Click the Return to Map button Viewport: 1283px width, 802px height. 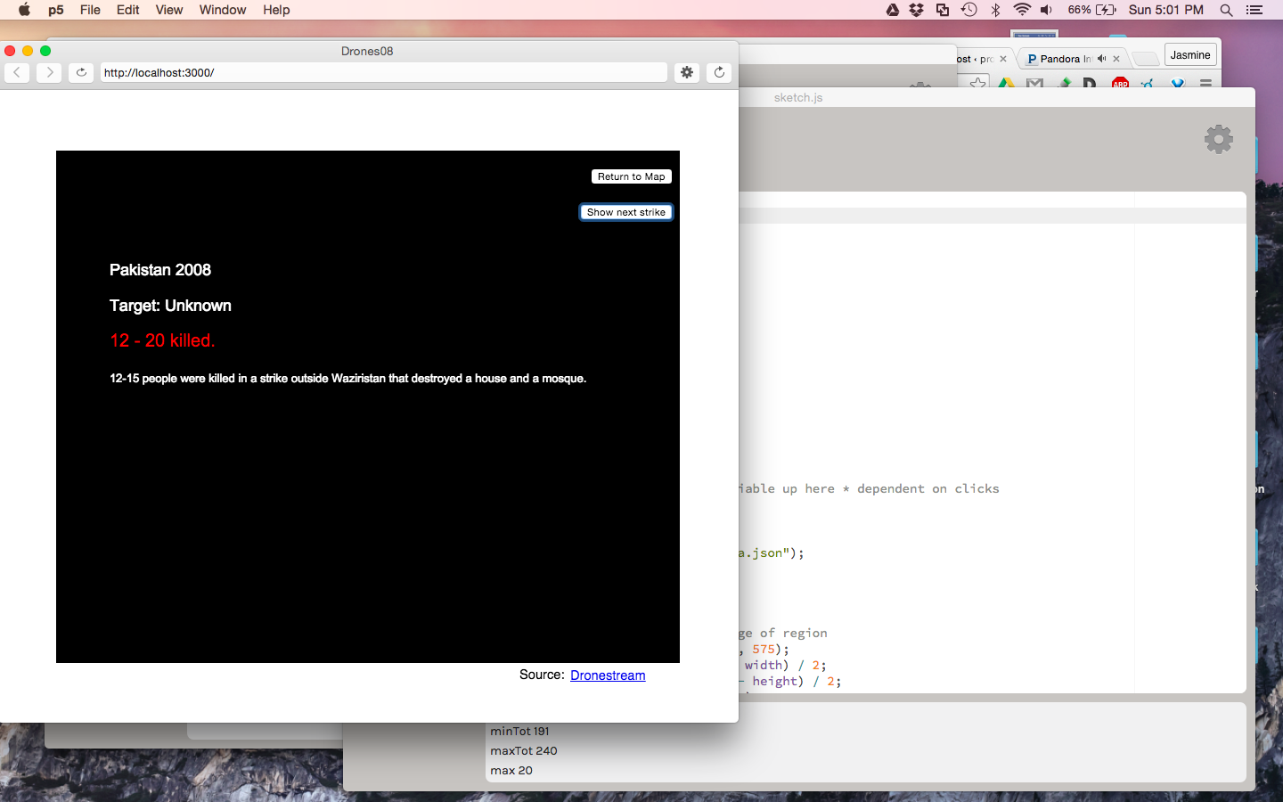pyautogui.click(x=631, y=176)
